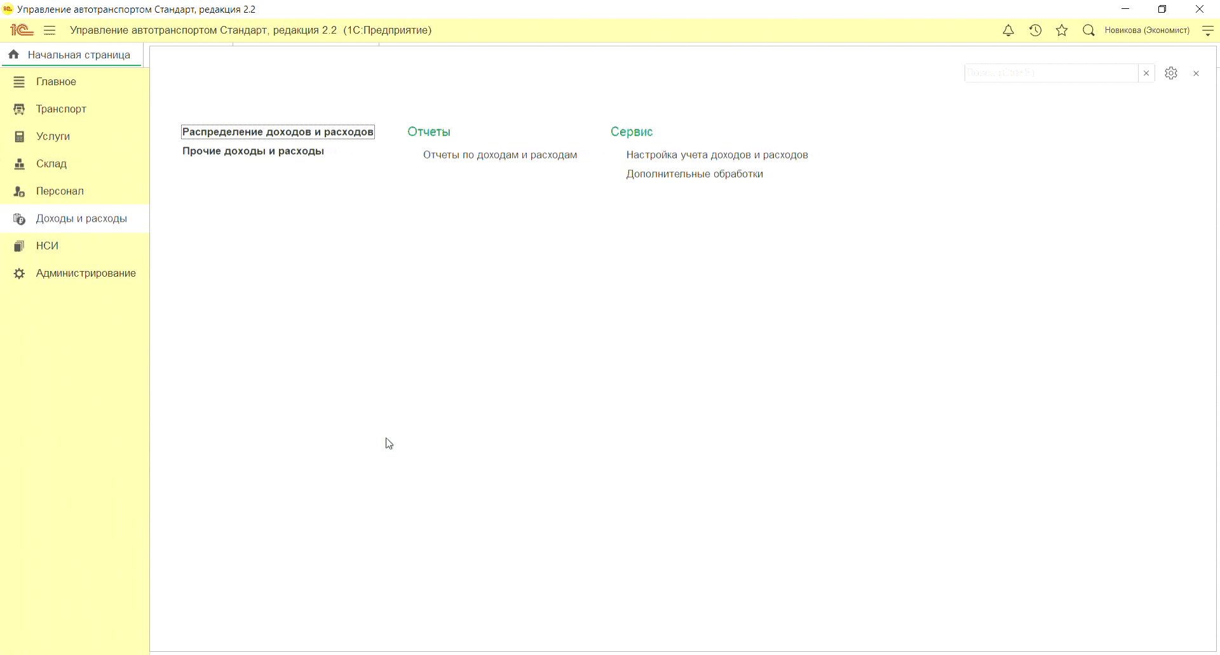
Task: Open the history clock icon
Action: tap(1035, 30)
